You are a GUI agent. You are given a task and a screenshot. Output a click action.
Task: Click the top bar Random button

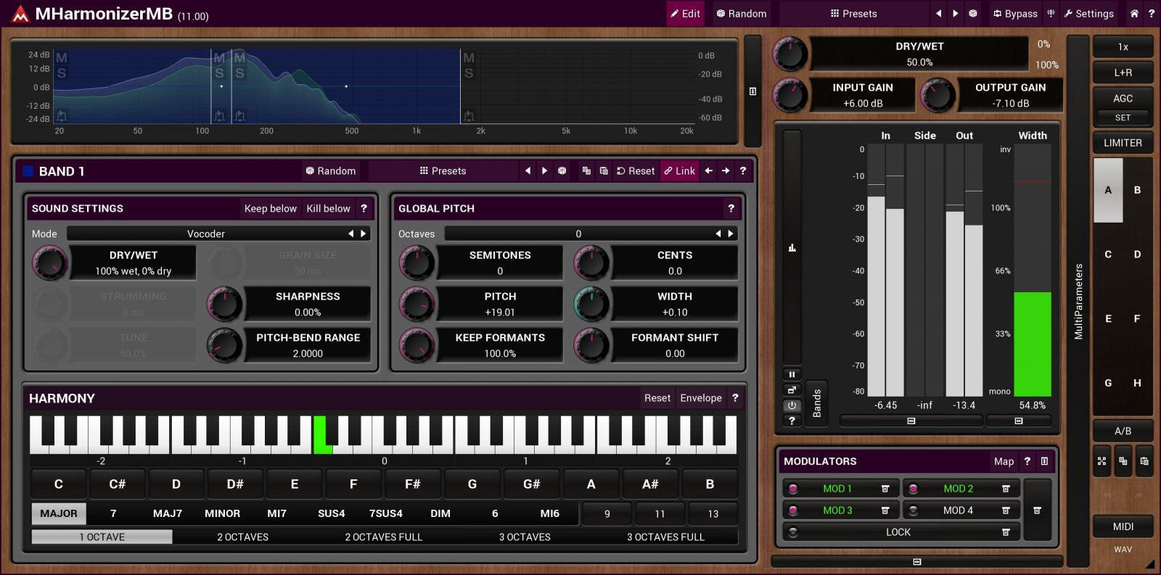click(x=741, y=13)
